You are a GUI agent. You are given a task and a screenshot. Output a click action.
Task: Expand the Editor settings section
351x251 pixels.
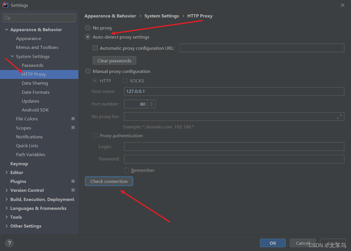tap(7, 172)
